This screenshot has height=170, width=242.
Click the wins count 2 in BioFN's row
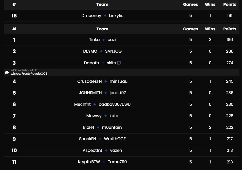pos(210,127)
